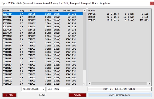Viewport: 154px width, 99px height.
Task: Click the STAR list vertical scrollbar thumb
Action: coord(84,41)
